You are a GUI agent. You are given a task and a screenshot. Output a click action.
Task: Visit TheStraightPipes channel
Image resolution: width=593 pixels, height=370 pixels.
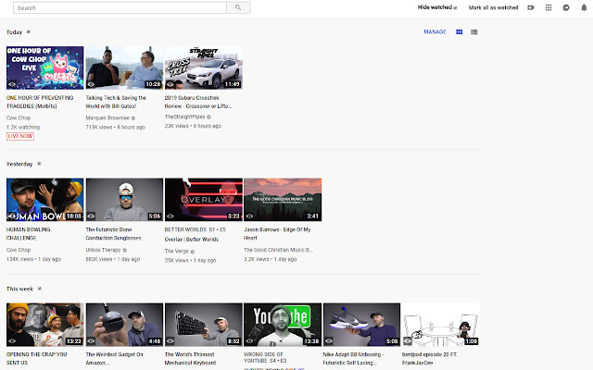(184, 117)
